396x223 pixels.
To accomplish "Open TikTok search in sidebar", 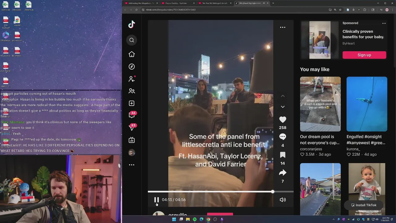I will click(x=132, y=40).
